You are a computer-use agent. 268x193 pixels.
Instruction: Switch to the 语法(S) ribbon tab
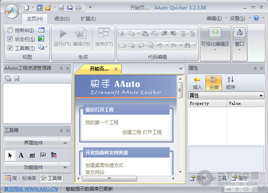62,19
